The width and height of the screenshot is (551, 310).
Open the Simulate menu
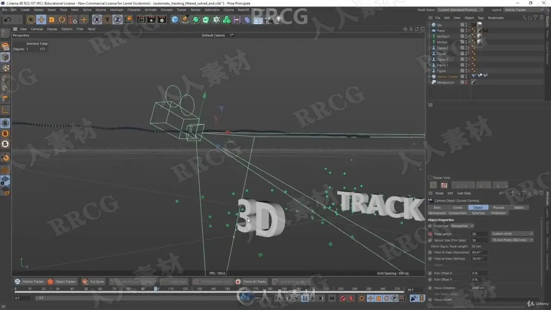tap(167, 9)
